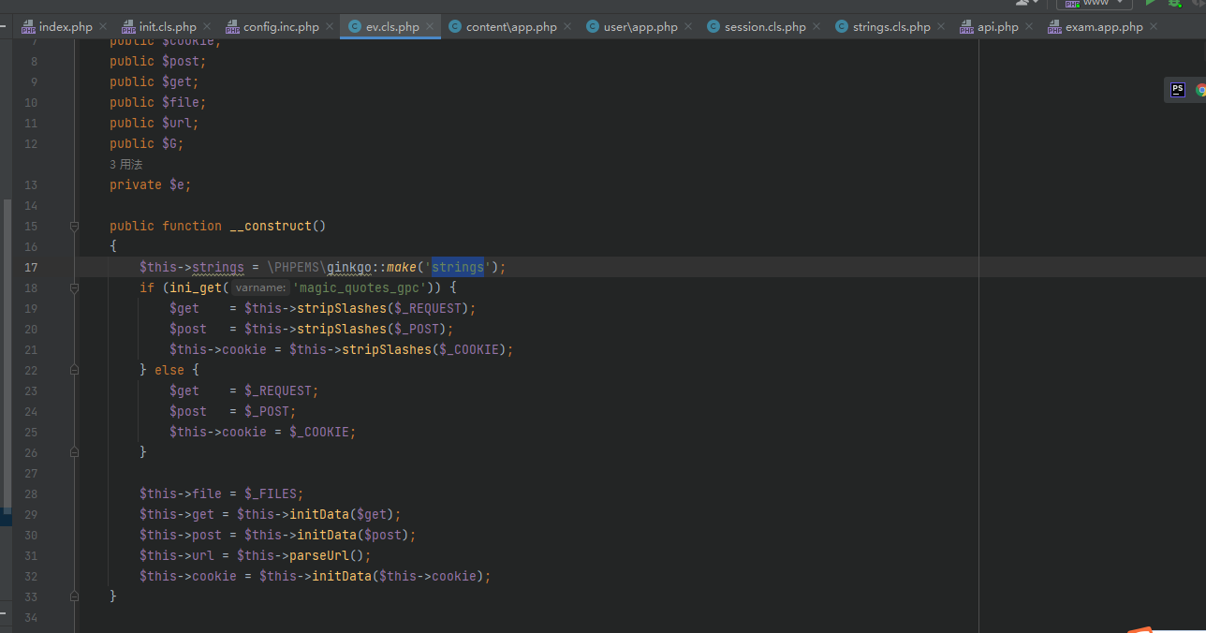Click the highlighted 'strings' text on line 17

[458, 267]
